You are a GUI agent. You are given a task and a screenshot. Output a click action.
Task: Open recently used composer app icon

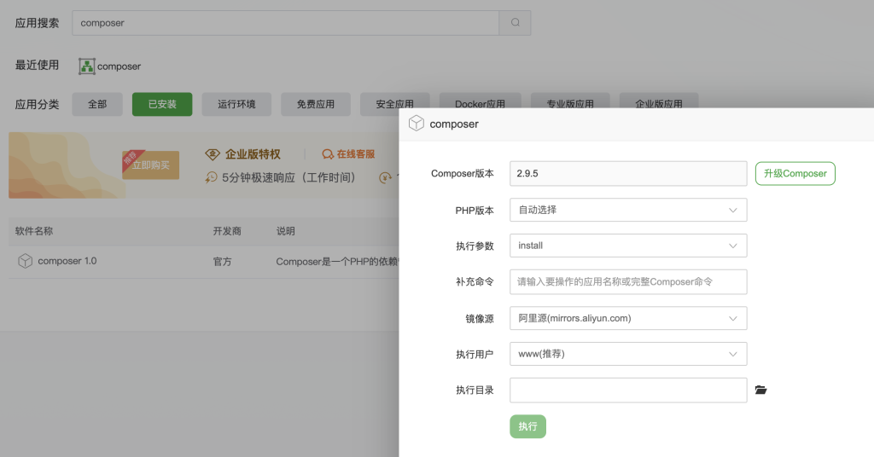point(86,67)
